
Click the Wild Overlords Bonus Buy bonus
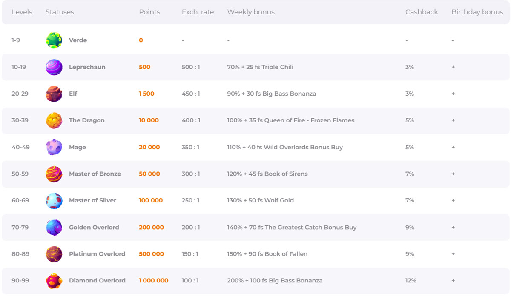click(x=285, y=147)
